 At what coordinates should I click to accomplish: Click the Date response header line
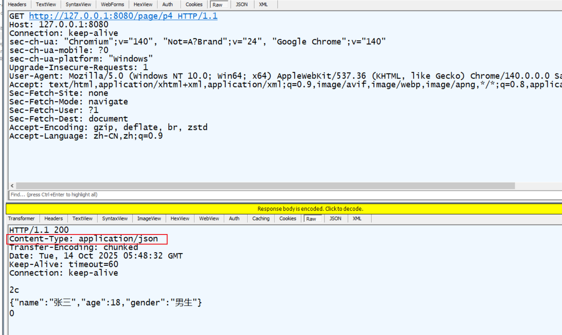pyautogui.click(x=96, y=256)
